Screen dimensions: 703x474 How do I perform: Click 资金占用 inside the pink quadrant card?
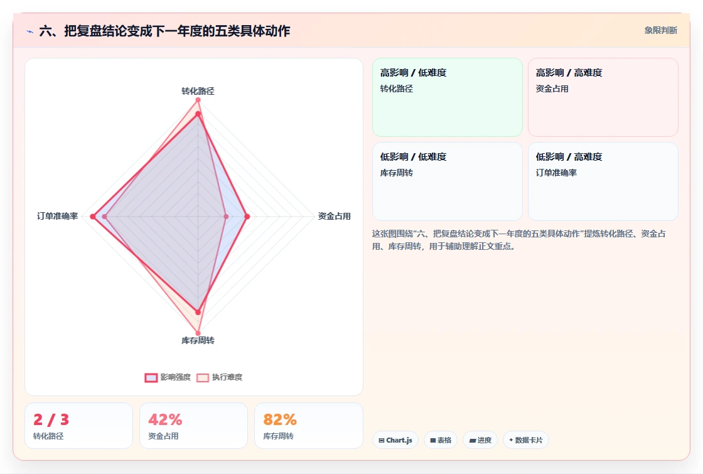tap(552, 89)
